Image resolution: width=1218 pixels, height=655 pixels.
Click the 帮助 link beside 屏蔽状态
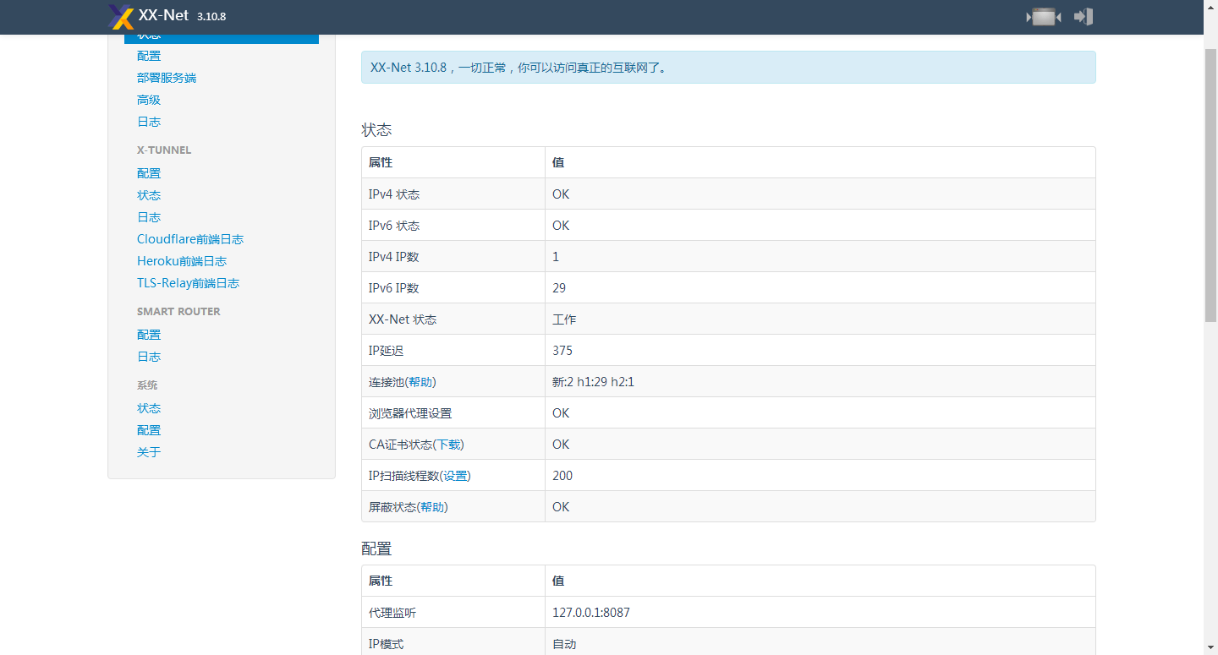[432, 507]
